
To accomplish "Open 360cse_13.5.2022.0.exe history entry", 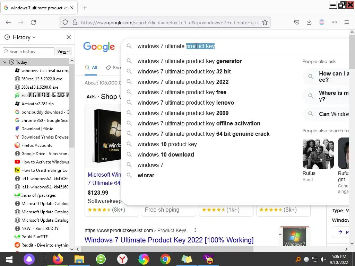I will pyautogui.click(x=38, y=79).
